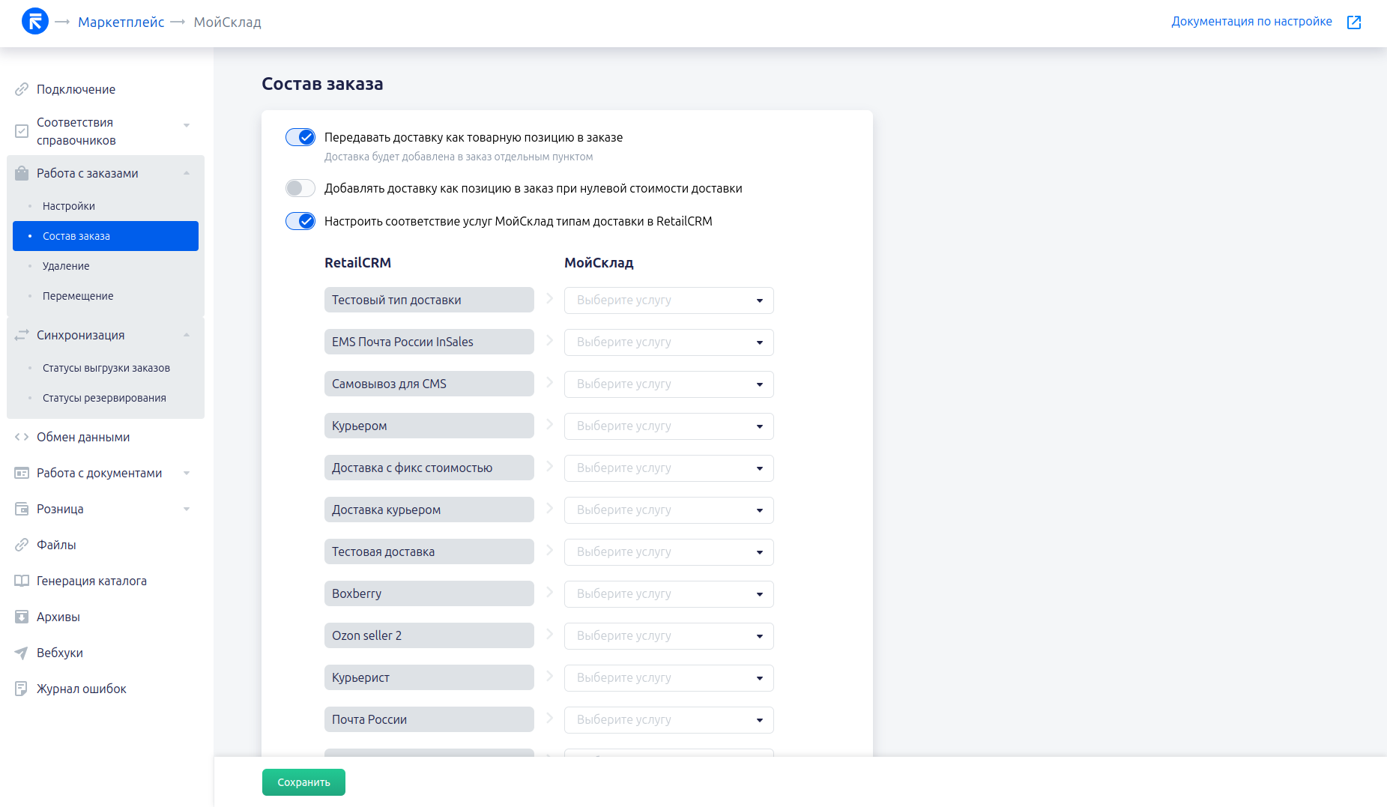Open Статусы резервирования page
This screenshot has width=1387, height=807.
click(x=104, y=398)
